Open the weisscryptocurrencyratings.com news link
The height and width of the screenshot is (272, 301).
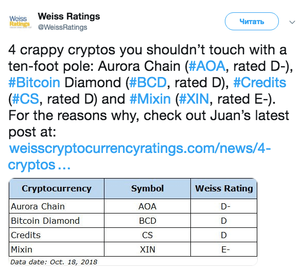[140, 148]
